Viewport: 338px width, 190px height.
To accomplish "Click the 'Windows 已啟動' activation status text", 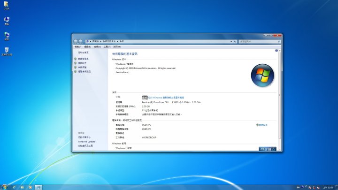I will tap(123, 148).
